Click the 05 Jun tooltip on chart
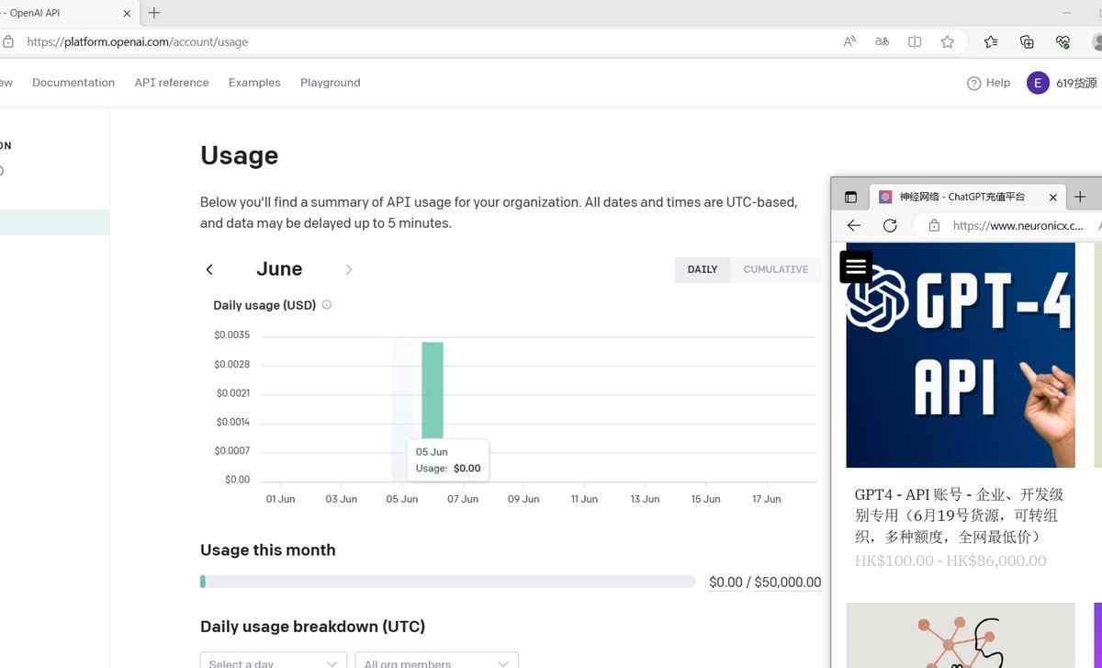This screenshot has width=1102, height=668. click(x=448, y=460)
